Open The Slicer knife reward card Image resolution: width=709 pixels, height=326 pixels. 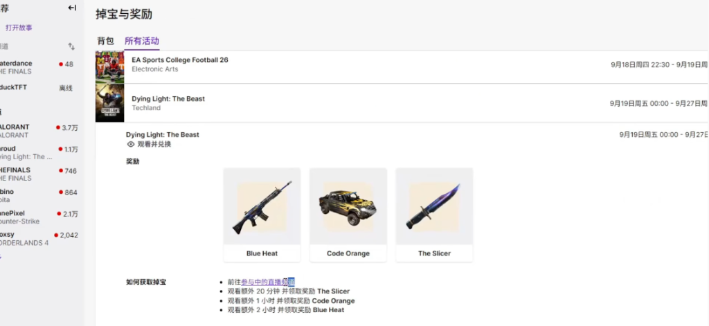tap(434, 215)
